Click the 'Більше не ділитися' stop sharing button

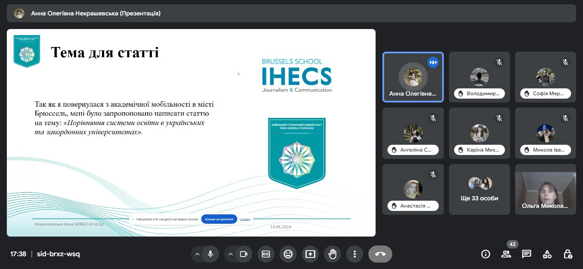219,219
